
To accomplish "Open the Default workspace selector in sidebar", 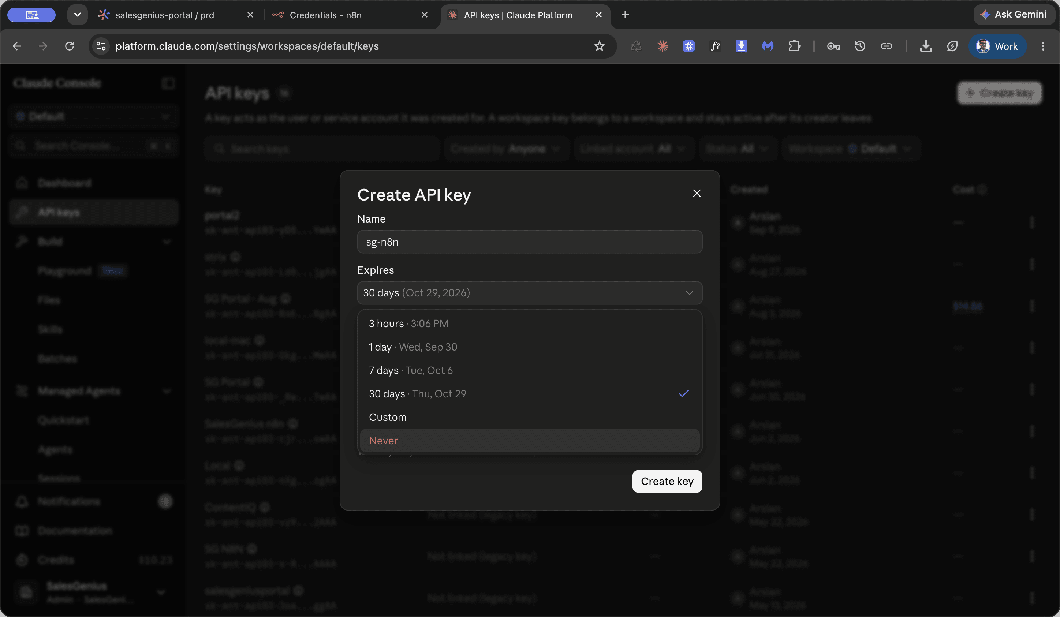I will [93, 116].
